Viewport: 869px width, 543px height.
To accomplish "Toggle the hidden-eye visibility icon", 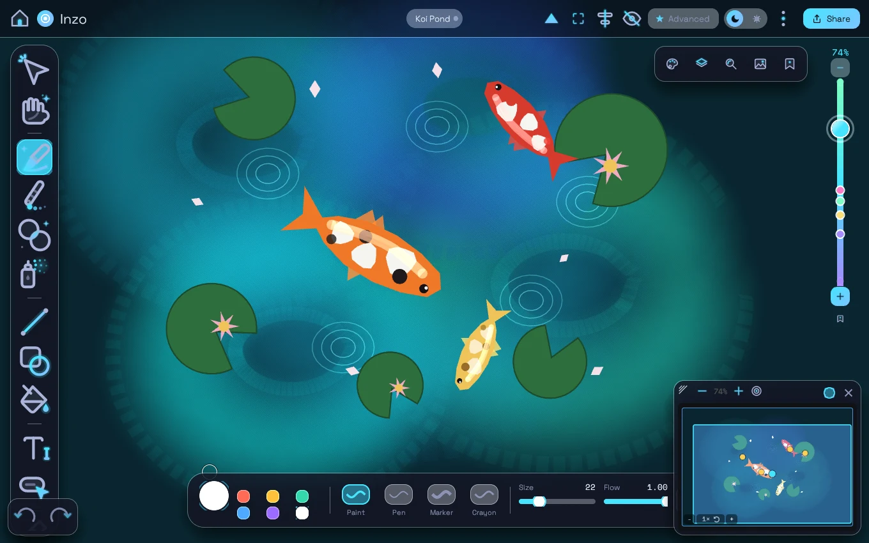I will click(632, 19).
